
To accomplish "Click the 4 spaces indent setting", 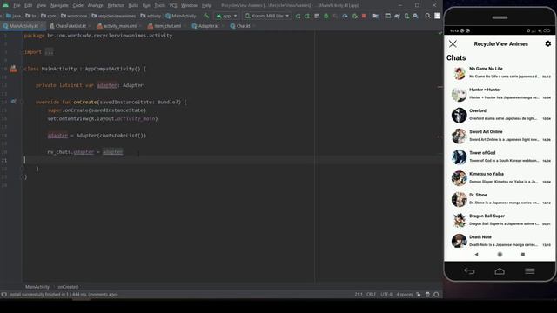I will pyautogui.click(x=405, y=294).
